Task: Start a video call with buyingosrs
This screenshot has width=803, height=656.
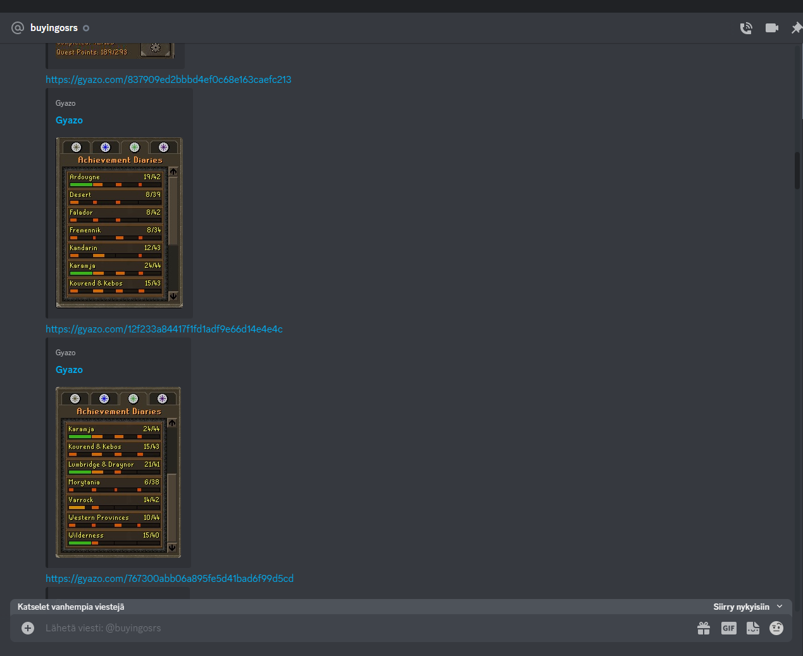Action: click(772, 28)
